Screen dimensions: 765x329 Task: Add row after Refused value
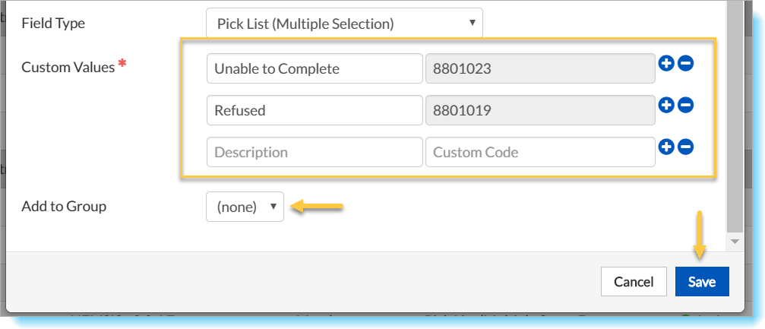[666, 105]
